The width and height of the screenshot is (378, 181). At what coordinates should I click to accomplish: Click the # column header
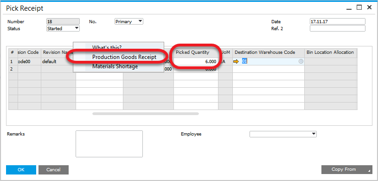(x=13, y=52)
